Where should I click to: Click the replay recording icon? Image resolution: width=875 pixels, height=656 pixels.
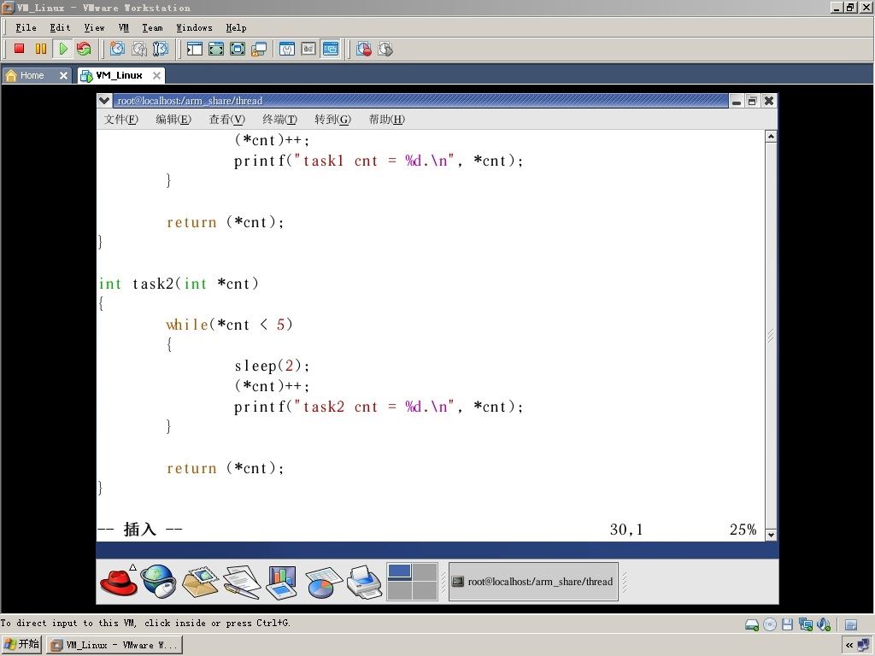pyautogui.click(x=385, y=49)
